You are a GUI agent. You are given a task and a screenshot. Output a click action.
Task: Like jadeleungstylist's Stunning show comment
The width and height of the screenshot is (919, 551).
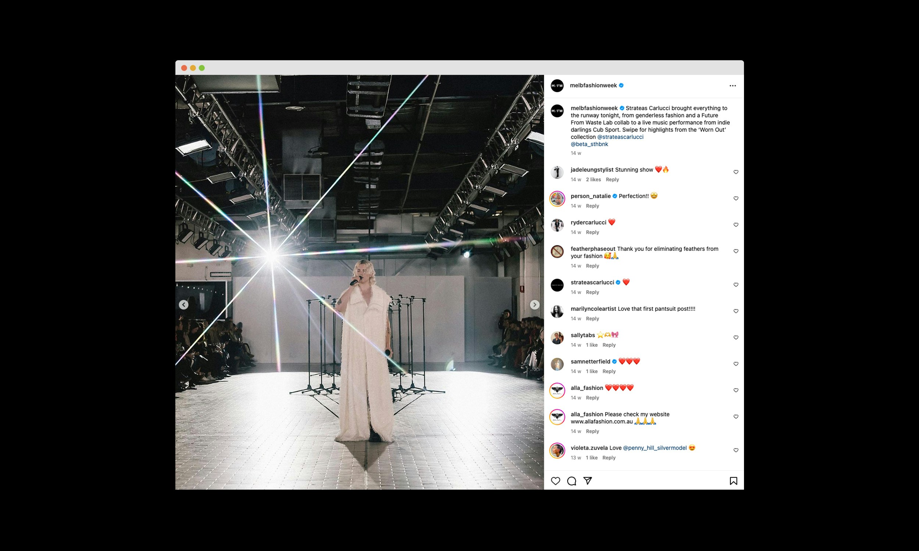click(x=736, y=172)
